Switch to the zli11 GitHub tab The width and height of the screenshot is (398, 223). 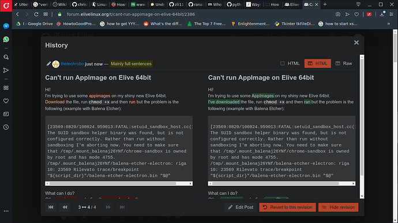pyautogui.click(x=176, y=4)
